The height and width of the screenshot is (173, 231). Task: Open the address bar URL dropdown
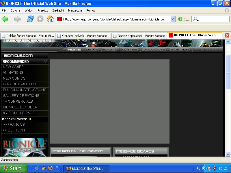(173, 19)
